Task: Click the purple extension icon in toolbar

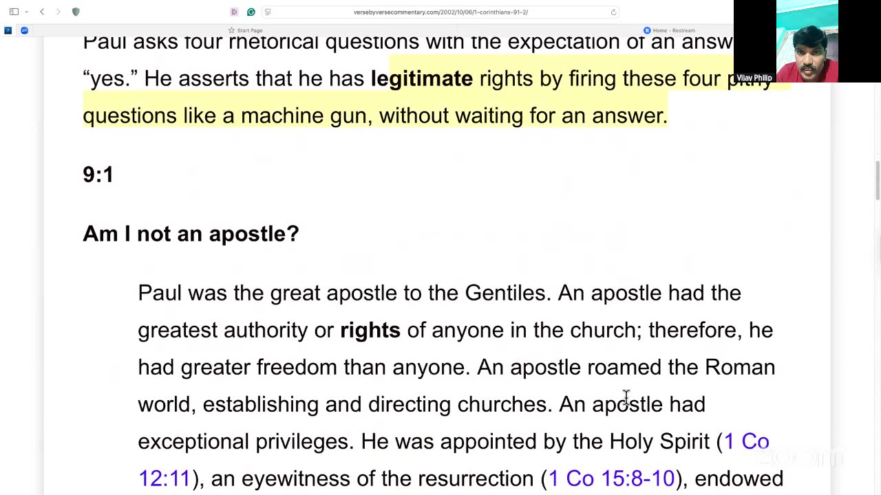Action: (234, 12)
